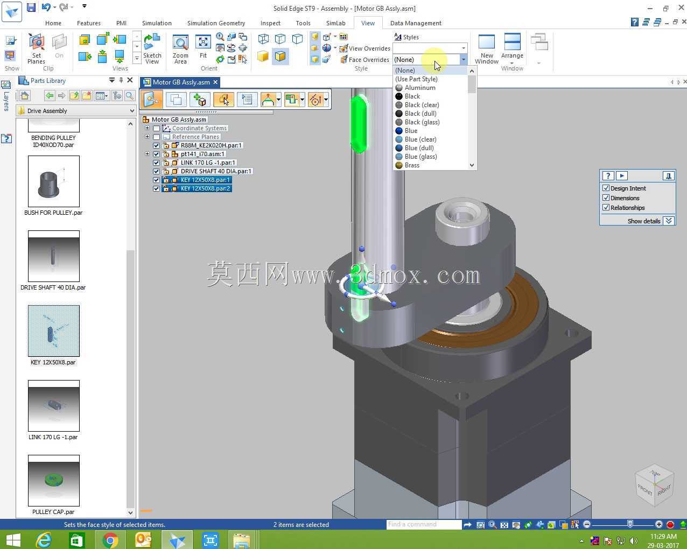Click the Solid Edge application button
The width and height of the screenshot is (687, 549).
[11, 11]
